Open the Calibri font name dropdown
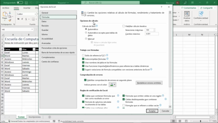 35,14
